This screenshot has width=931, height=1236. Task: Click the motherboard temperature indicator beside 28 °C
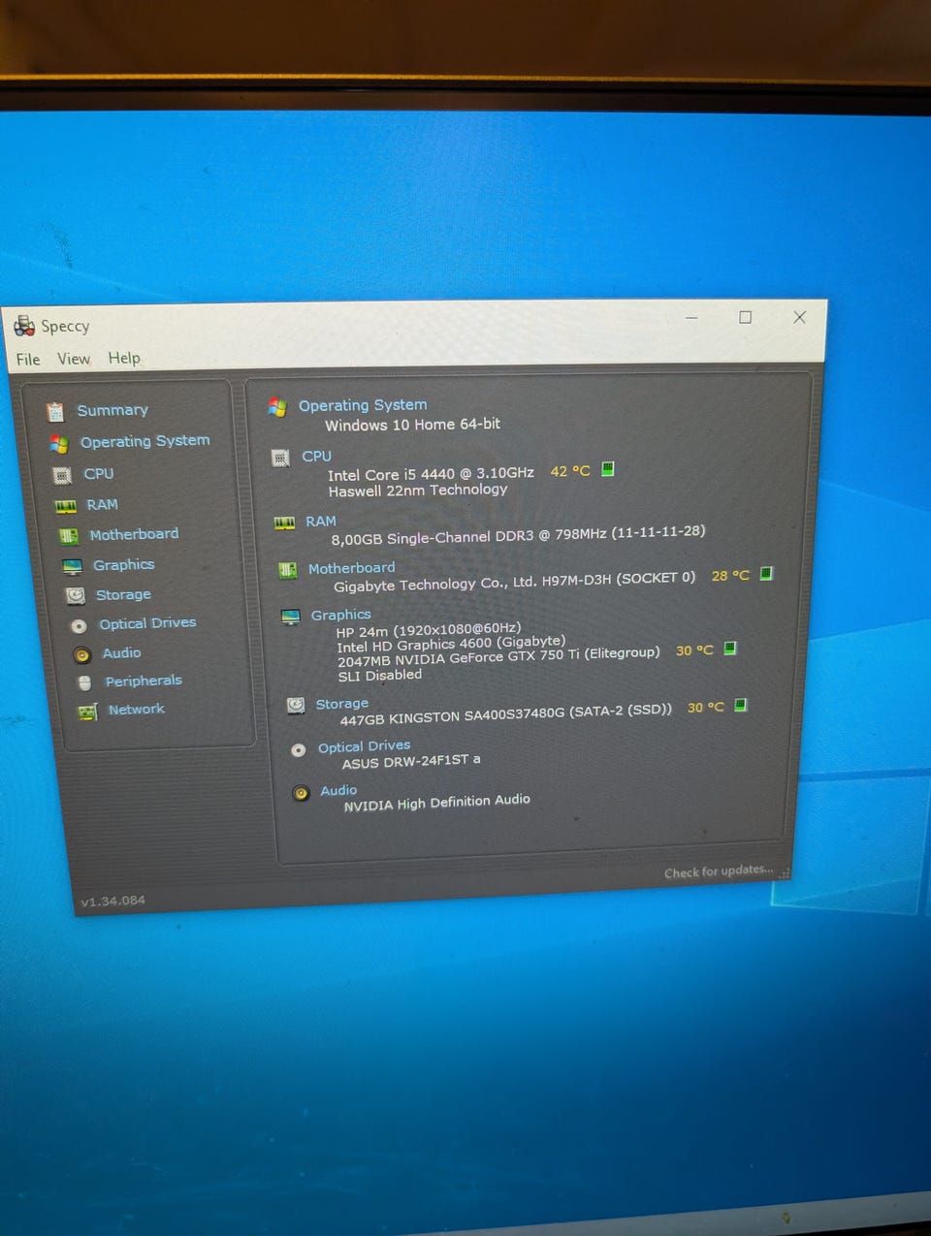(x=766, y=574)
